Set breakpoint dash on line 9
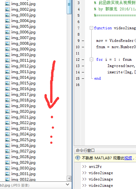The image size is (136, 189). coord(83,41)
